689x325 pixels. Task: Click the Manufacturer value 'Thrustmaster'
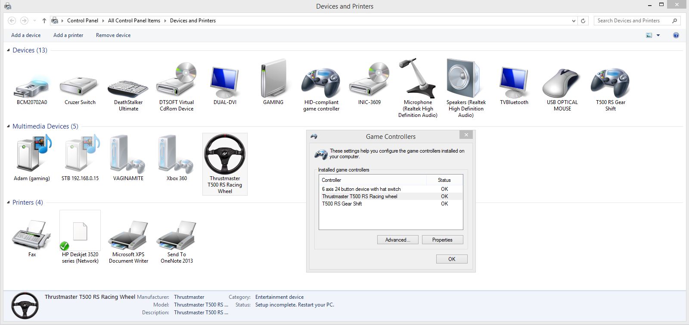pyautogui.click(x=189, y=297)
